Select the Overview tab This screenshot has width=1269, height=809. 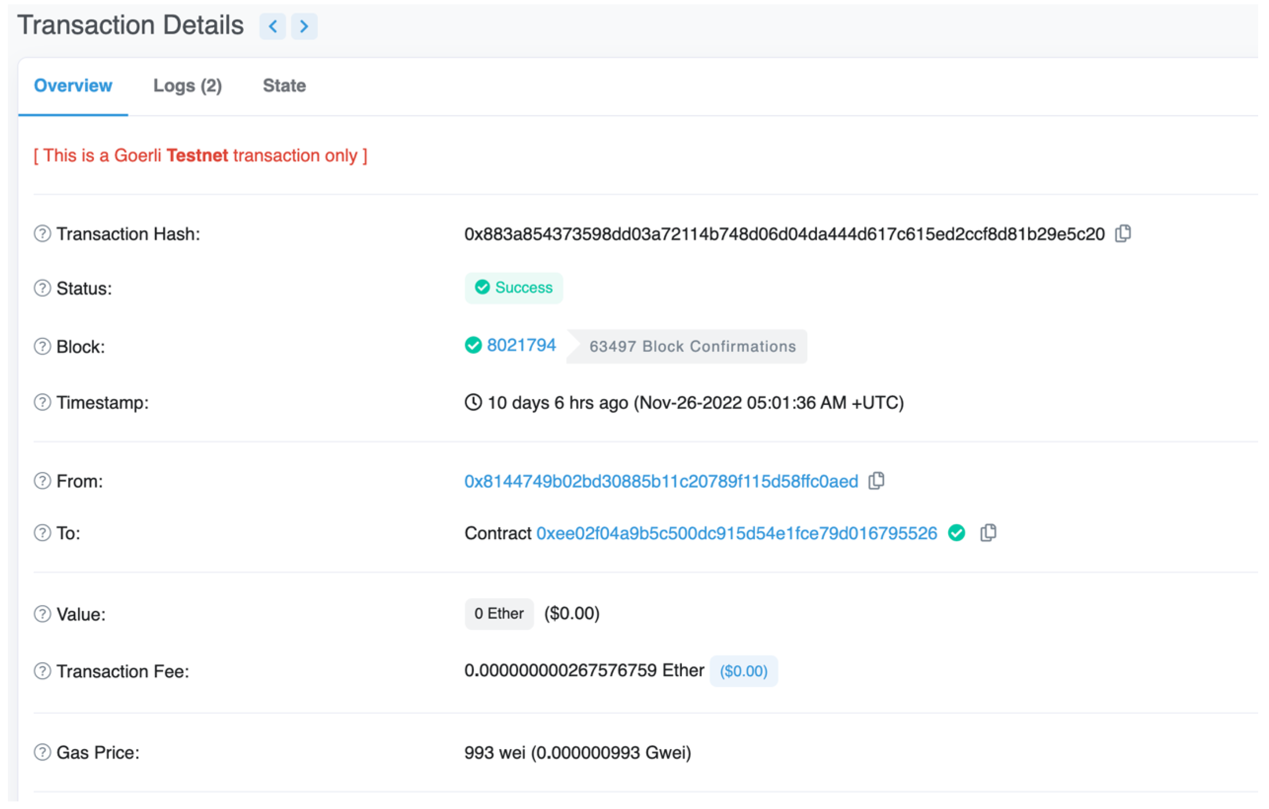[73, 86]
